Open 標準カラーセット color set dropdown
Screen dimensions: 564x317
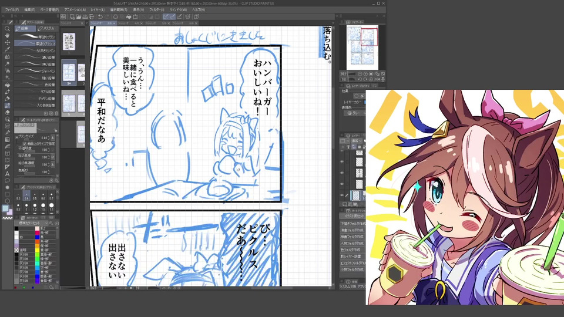31,223
